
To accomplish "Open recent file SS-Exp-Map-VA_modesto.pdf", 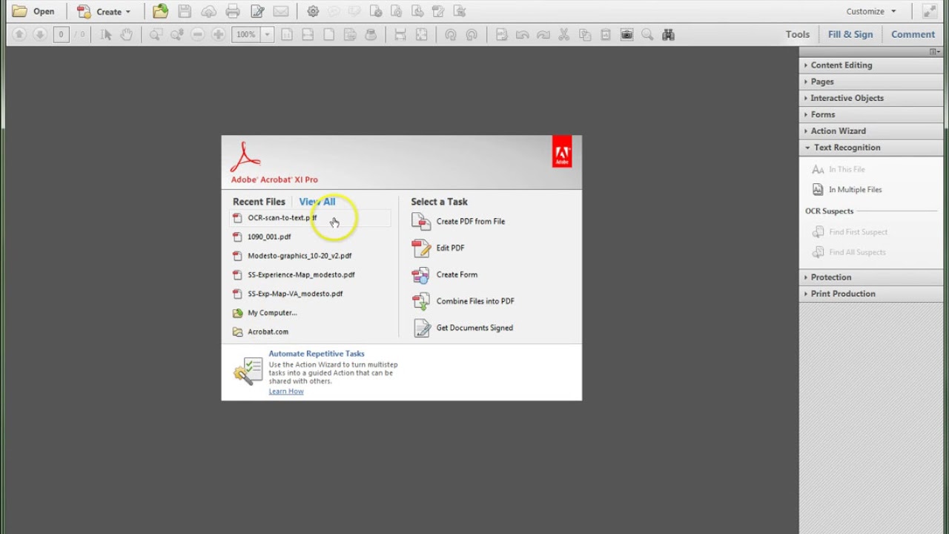I will click(x=295, y=294).
